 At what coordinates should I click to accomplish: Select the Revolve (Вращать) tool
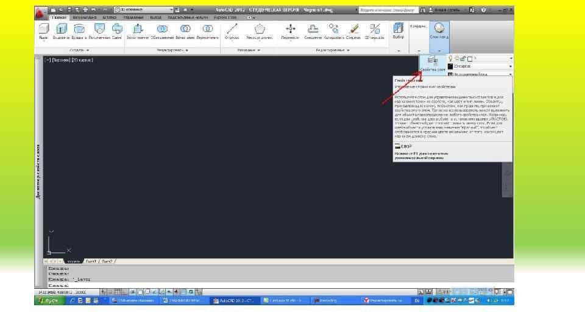[79, 31]
